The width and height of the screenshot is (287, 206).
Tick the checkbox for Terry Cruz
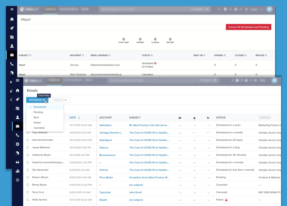(x=28, y=192)
